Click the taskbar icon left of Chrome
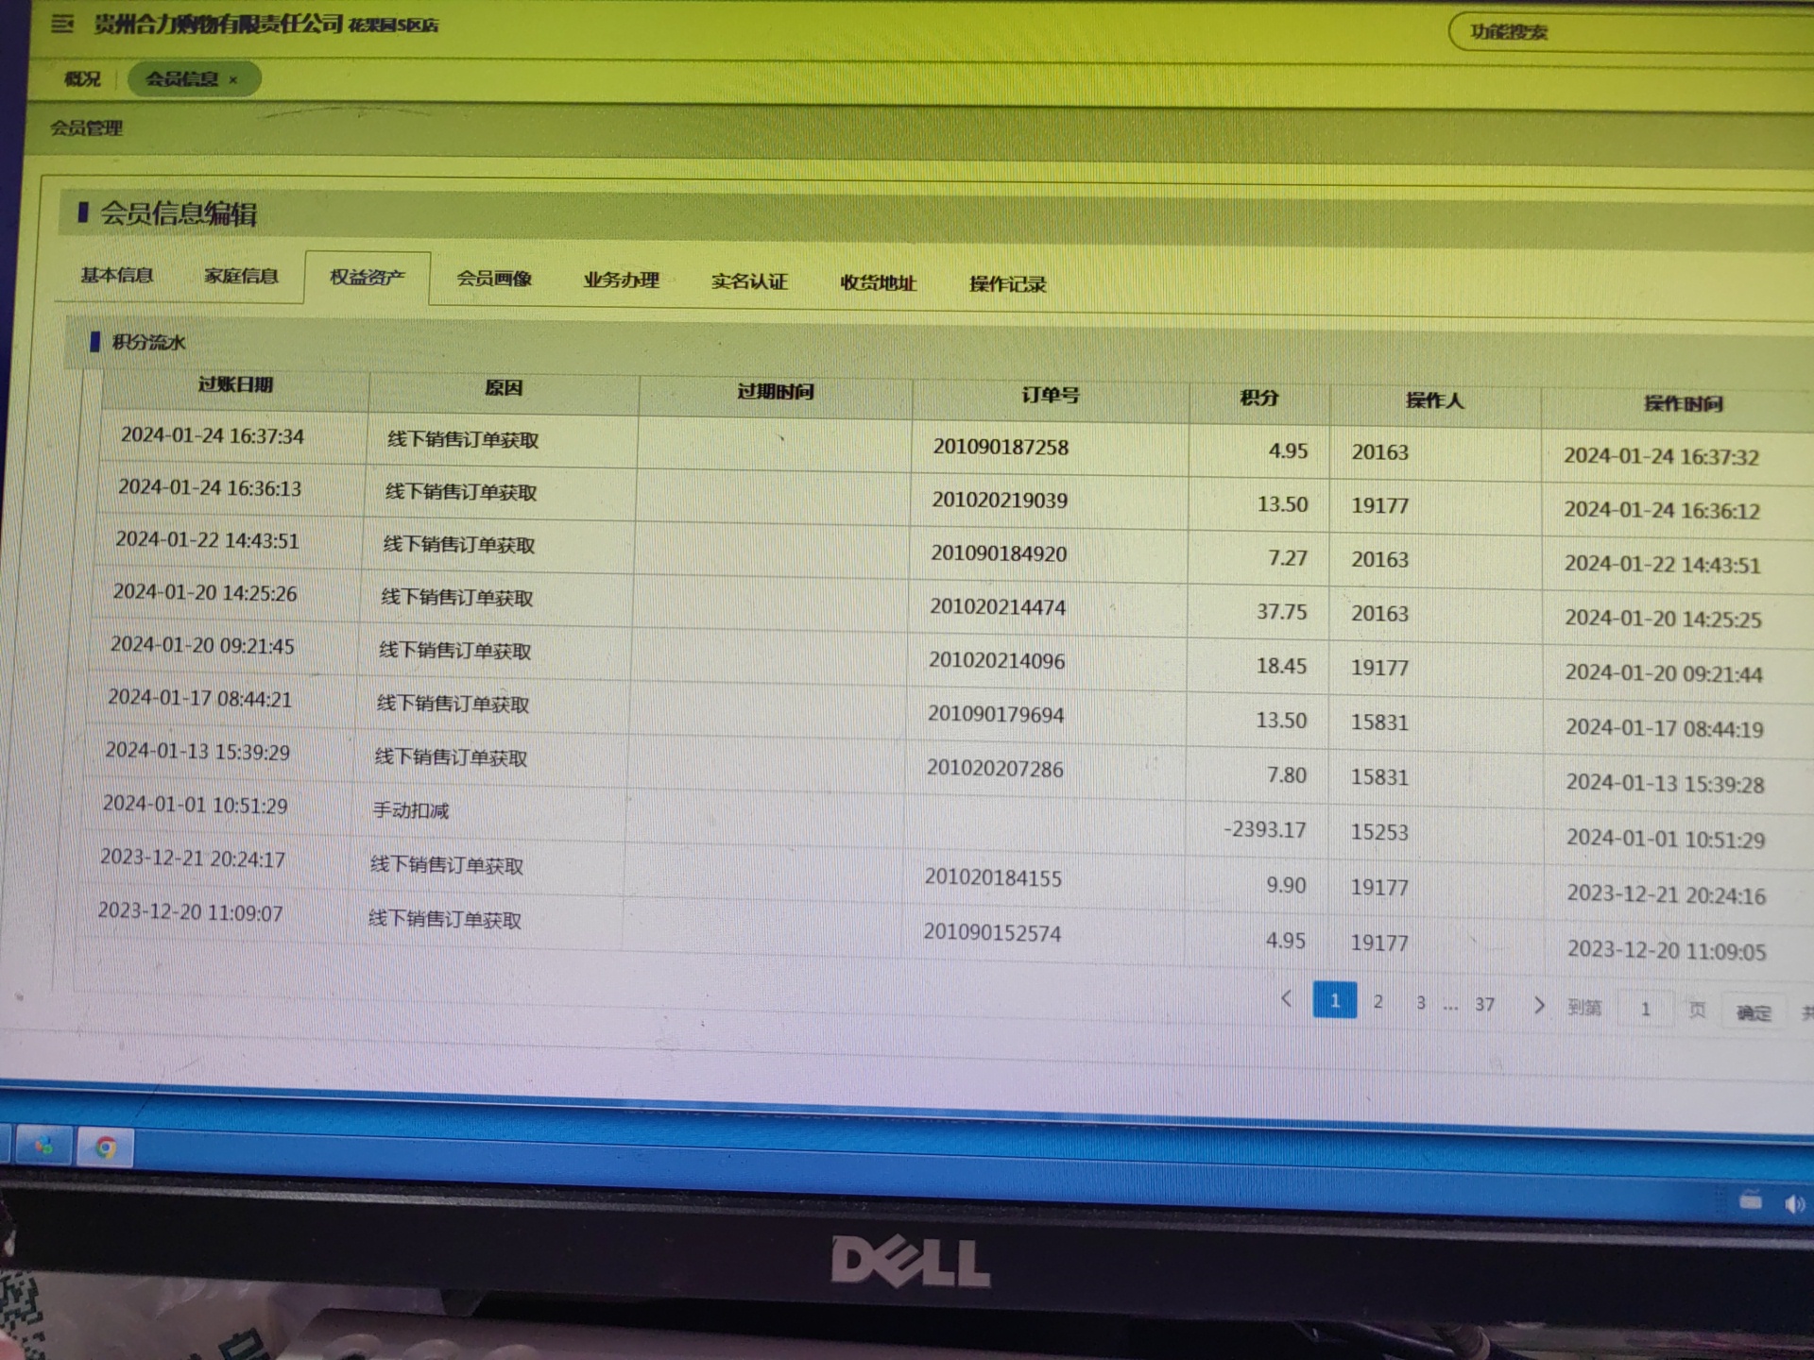 [43, 1147]
